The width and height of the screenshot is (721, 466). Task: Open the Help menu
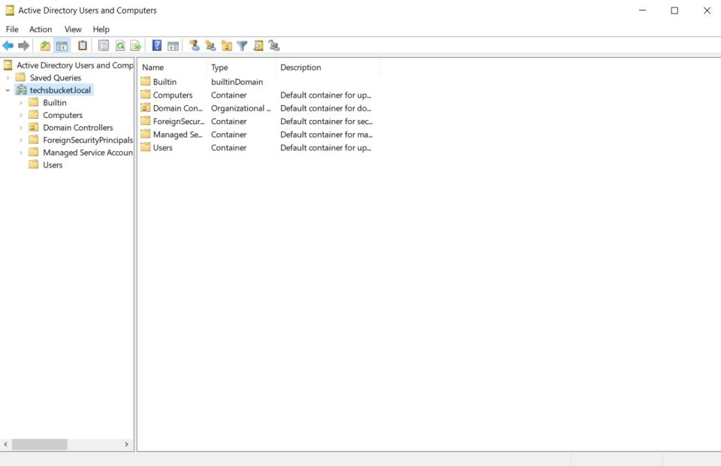(x=101, y=29)
